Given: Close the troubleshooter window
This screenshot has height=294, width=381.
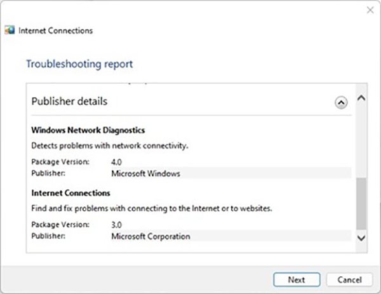Looking at the screenshot, I should pyautogui.click(x=370, y=10).
